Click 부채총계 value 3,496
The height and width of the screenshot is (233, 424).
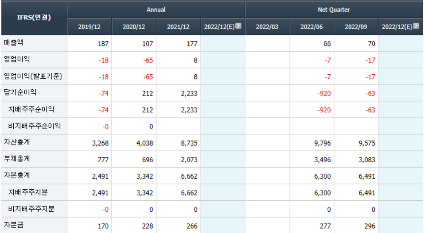tap(323, 160)
